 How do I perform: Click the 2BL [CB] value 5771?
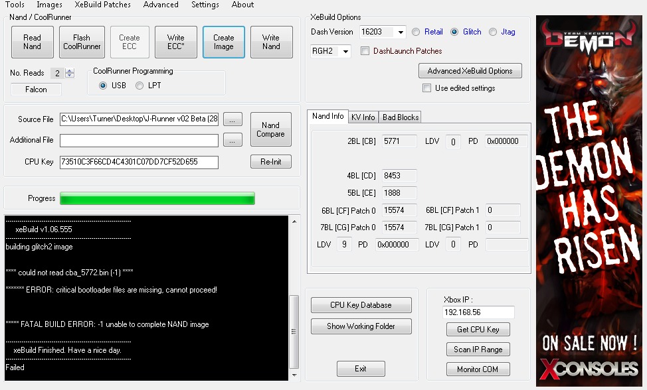tap(399, 141)
